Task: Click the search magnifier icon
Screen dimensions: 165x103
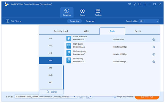Action: point(48,92)
